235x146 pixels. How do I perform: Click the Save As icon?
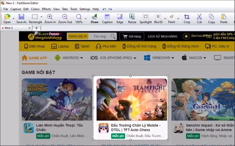tap(21, 19)
